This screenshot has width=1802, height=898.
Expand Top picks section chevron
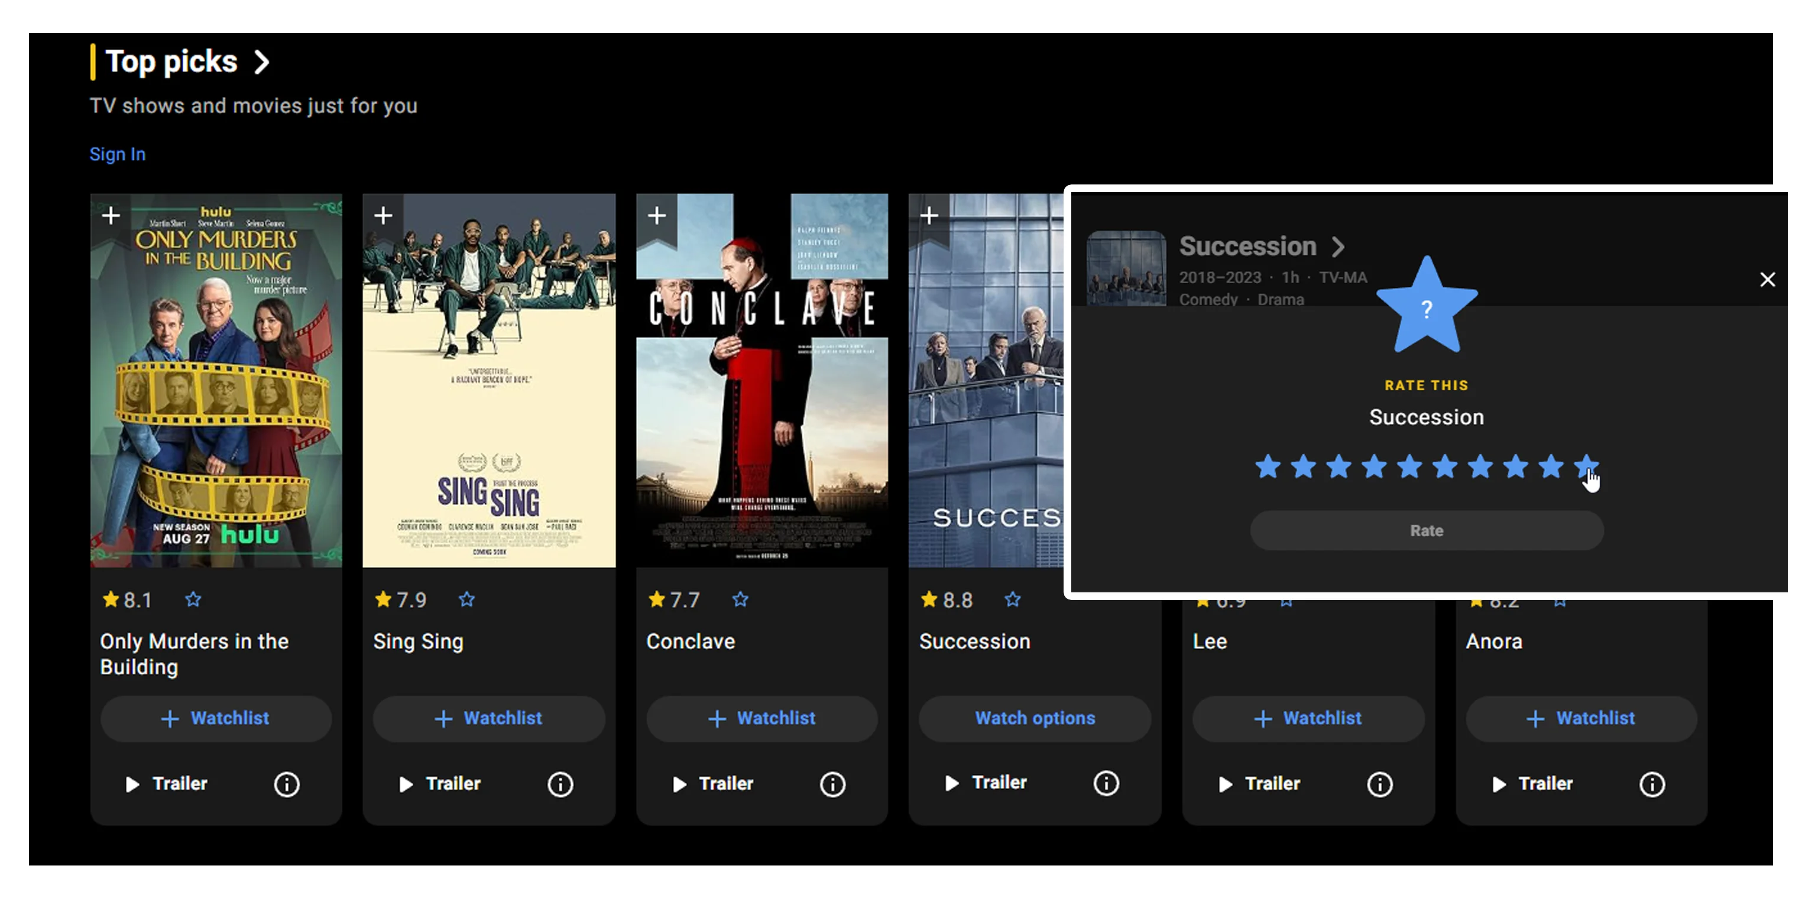pyautogui.click(x=262, y=62)
